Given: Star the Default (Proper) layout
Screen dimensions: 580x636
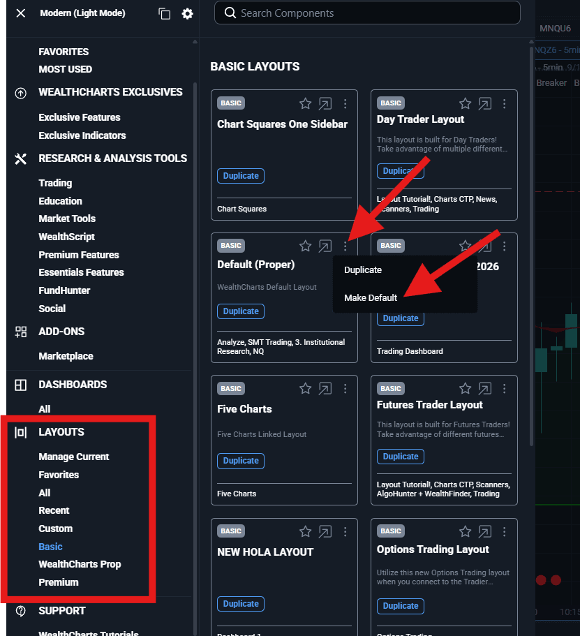Looking at the screenshot, I should click(x=306, y=246).
